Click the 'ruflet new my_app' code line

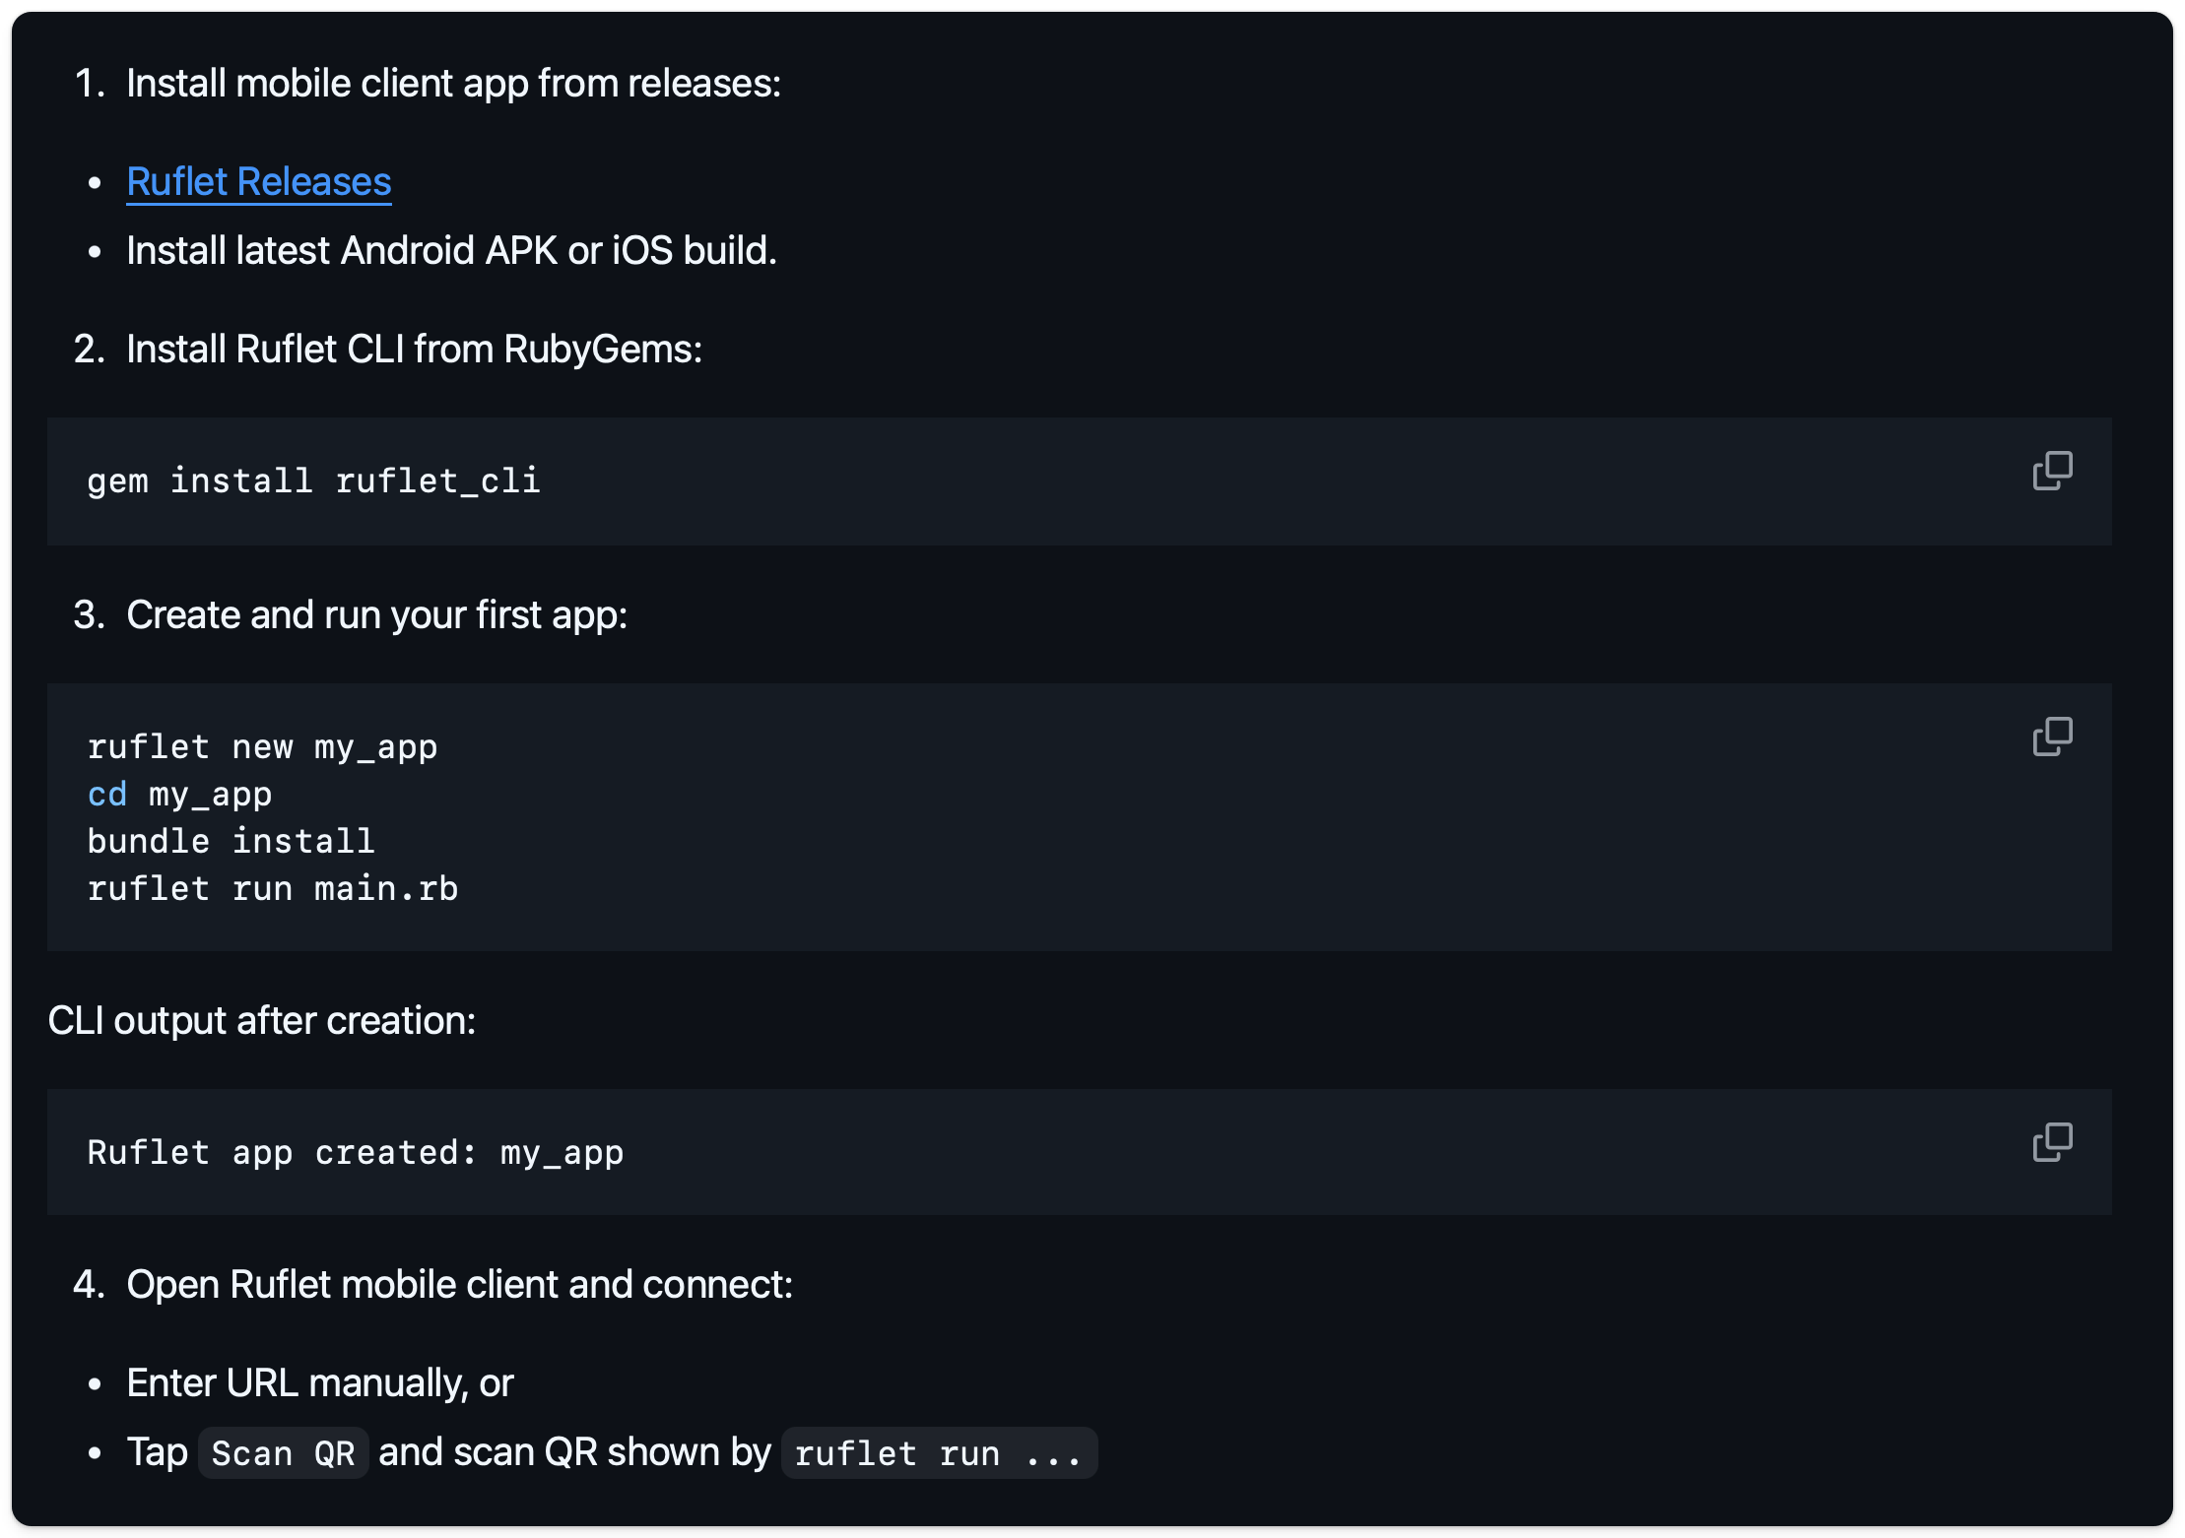click(262, 746)
